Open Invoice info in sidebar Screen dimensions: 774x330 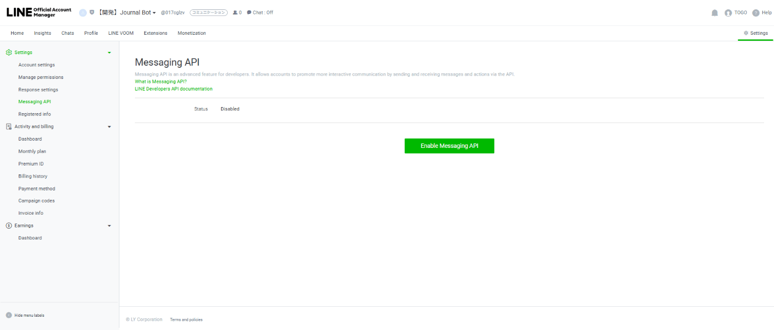pos(31,213)
